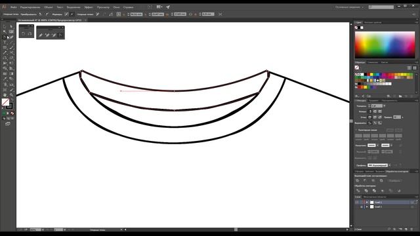Switch swatches to list view
Viewport: 420px width, 236px height.
[409, 68]
